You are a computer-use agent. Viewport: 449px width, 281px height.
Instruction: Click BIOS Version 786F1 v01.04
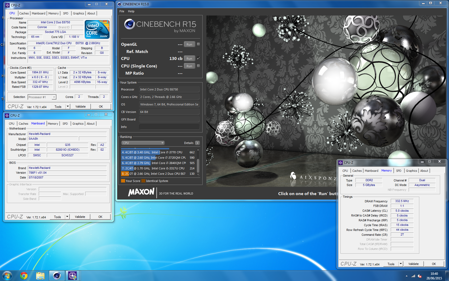(x=67, y=173)
